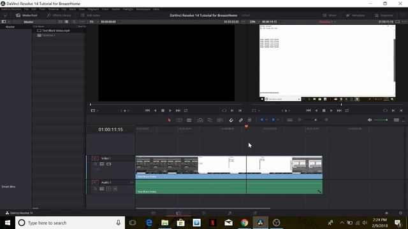Click the Insert Clip toolbar icon
The image size is (408, 229).
[200, 120]
